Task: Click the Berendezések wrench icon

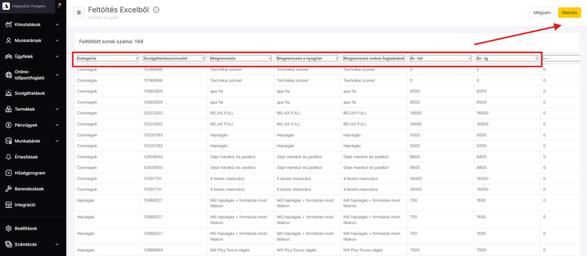Action: [x=9, y=189]
